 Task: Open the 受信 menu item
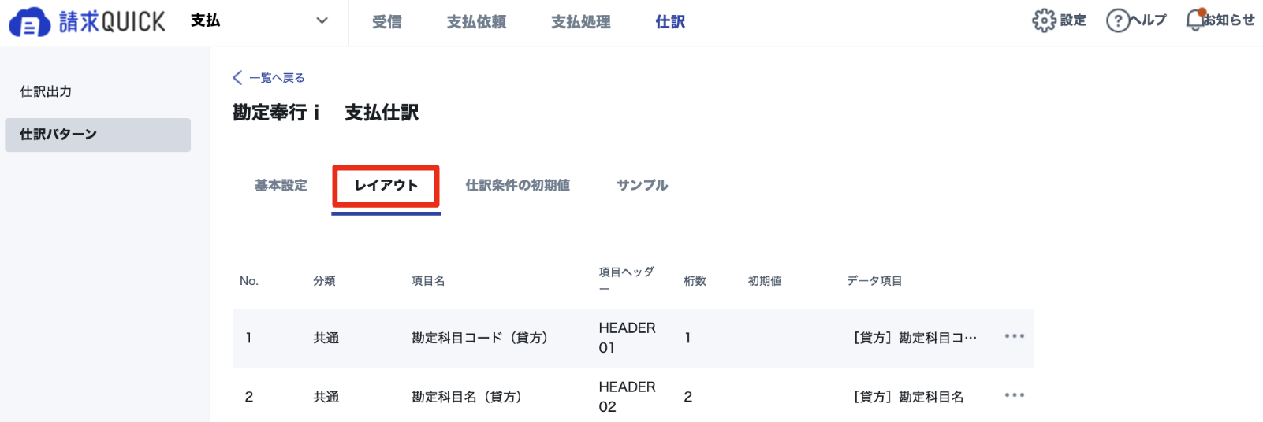point(386,22)
